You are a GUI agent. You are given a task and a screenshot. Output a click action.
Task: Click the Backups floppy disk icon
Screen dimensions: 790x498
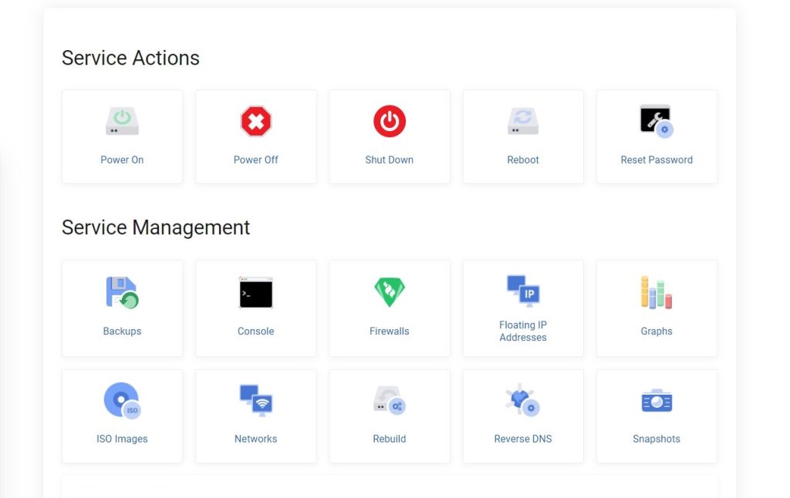pyautogui.click(x=122, y=291)
